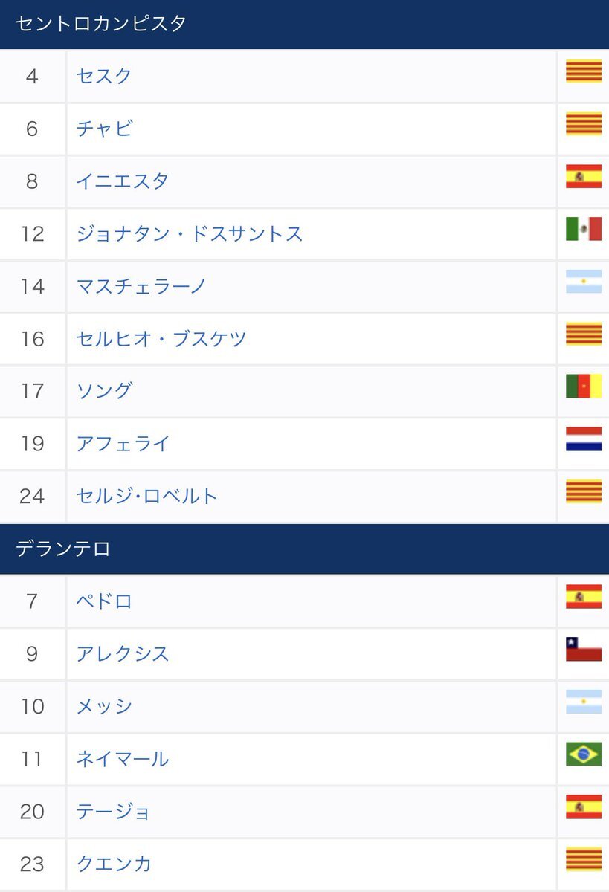This screenshot has height=892, width=609.
Task: Select squad number 10 cell
Action: point(33,706)
